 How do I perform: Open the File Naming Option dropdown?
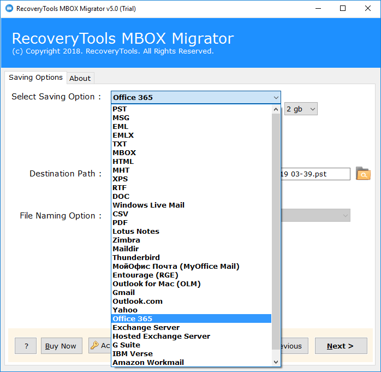315,215
